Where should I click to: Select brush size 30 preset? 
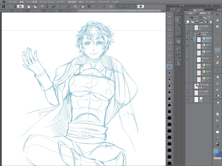tap(170, 125)
